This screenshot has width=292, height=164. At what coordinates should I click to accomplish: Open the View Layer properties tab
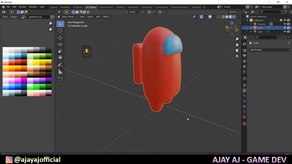(x=245, y=61)
